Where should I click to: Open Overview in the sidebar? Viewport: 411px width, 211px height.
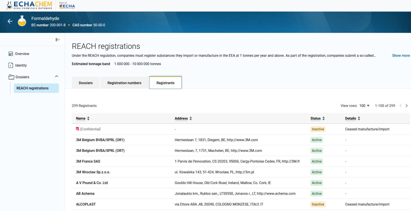[x=22, y=54]
